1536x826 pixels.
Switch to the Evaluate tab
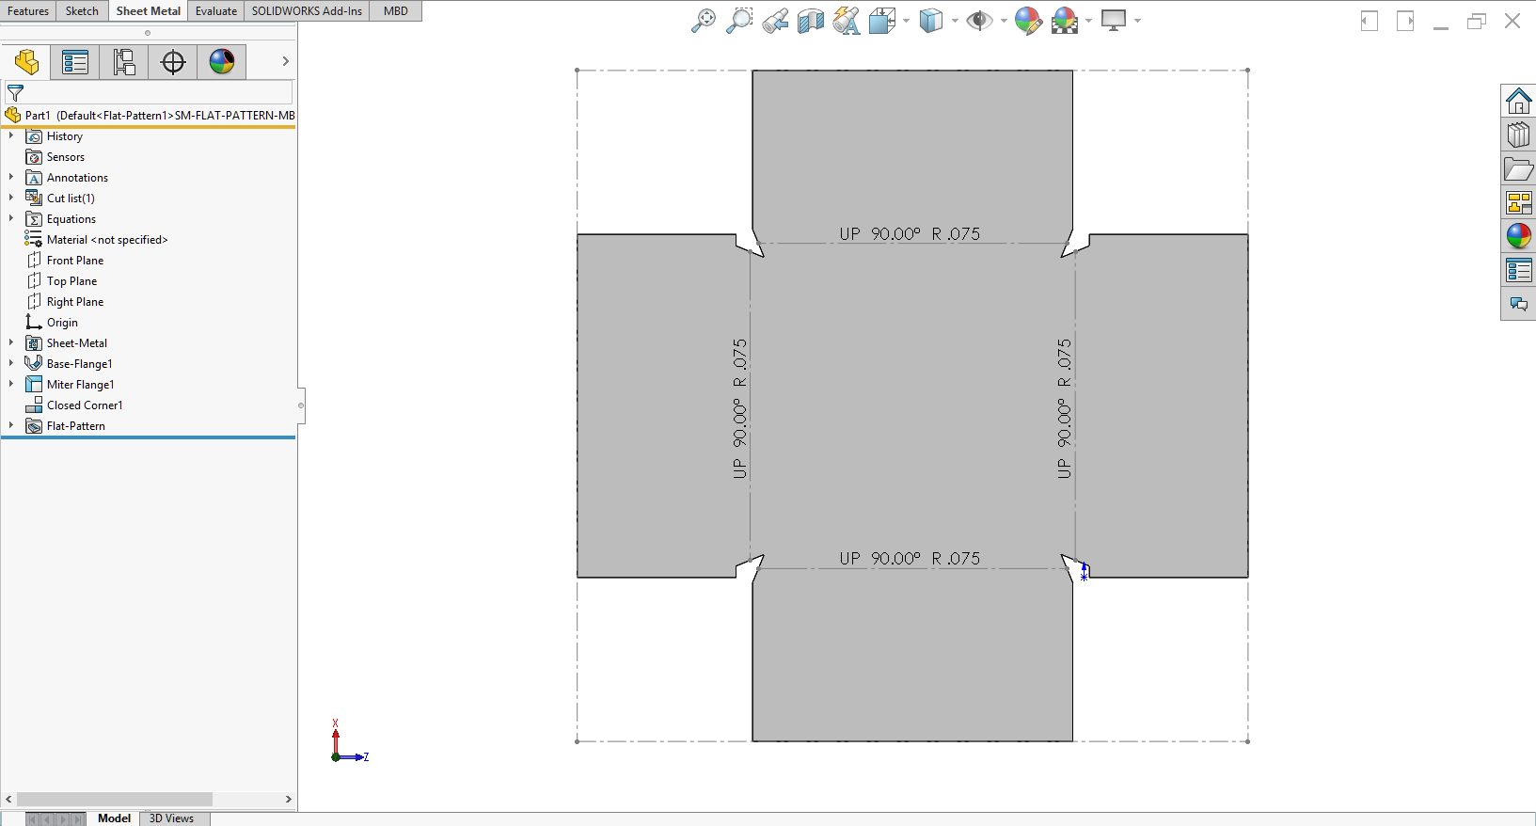[215, 11]
